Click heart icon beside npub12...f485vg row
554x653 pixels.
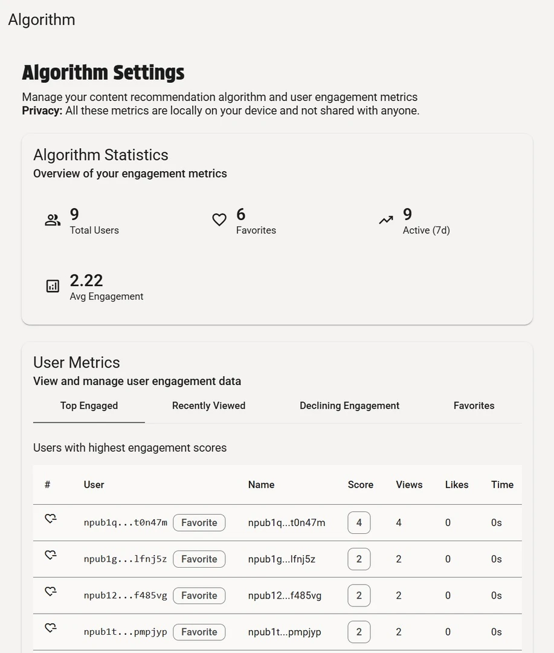(51, 592)
